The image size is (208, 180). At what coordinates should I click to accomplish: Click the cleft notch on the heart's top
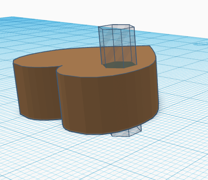(59, 68)
